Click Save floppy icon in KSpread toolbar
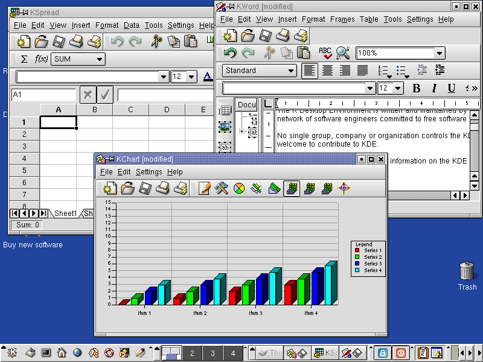Screen dimensions: 483x362 59,41
